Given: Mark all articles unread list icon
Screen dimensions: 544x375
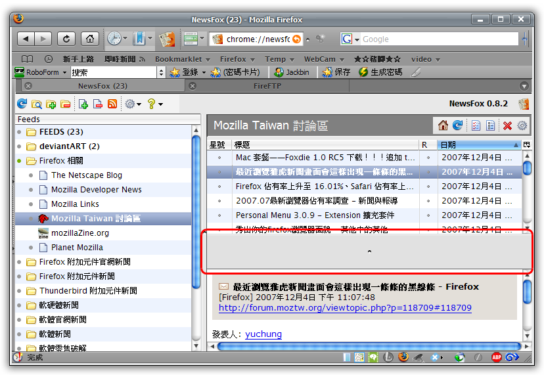Looking at the screenshot, I should coord(490,125).
